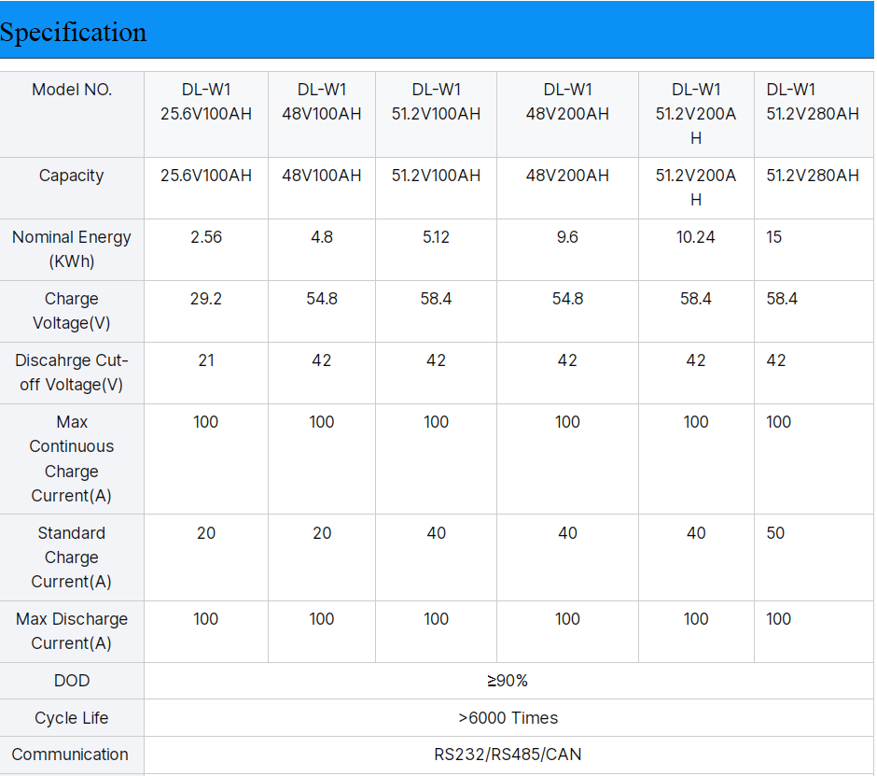Click standard charge current value 50

[x=775, y=533]
